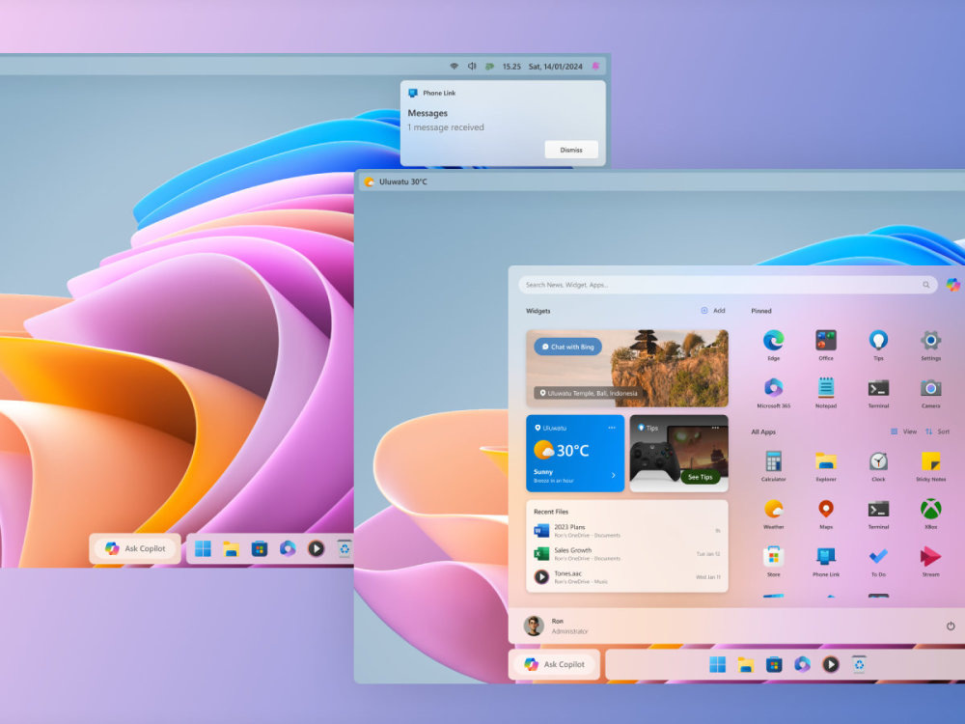Open the weather widget's three-dot menu
Viewport: 965px width, 724px height.
pyautogui.click(x=612, y=428)
